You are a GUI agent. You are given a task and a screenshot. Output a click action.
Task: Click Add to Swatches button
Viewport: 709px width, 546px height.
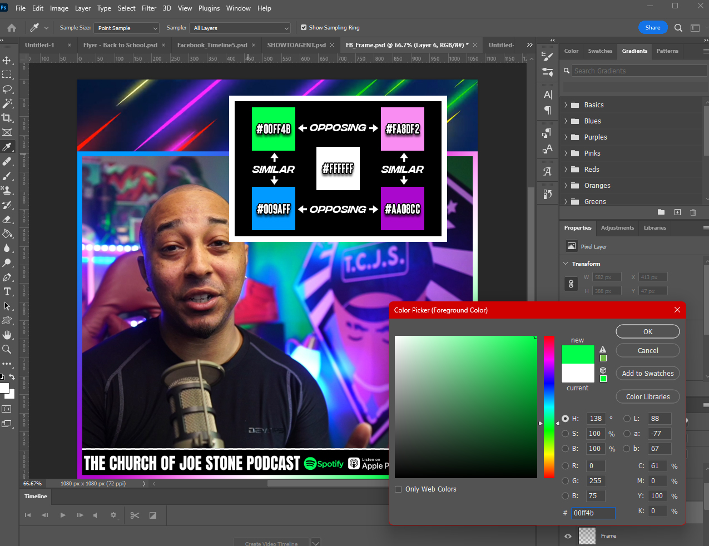pyautogui.click(x=647, y=374)
